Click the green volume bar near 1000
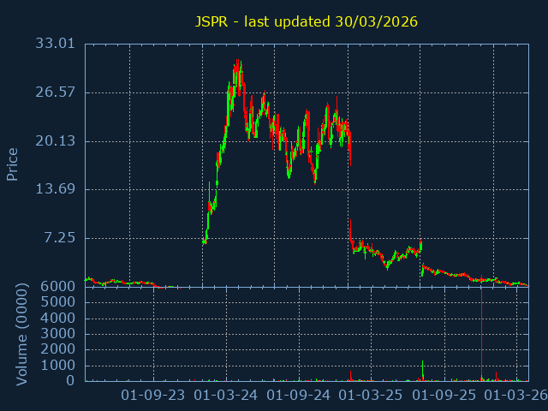The image size is (548, 411). coord(422,371)
